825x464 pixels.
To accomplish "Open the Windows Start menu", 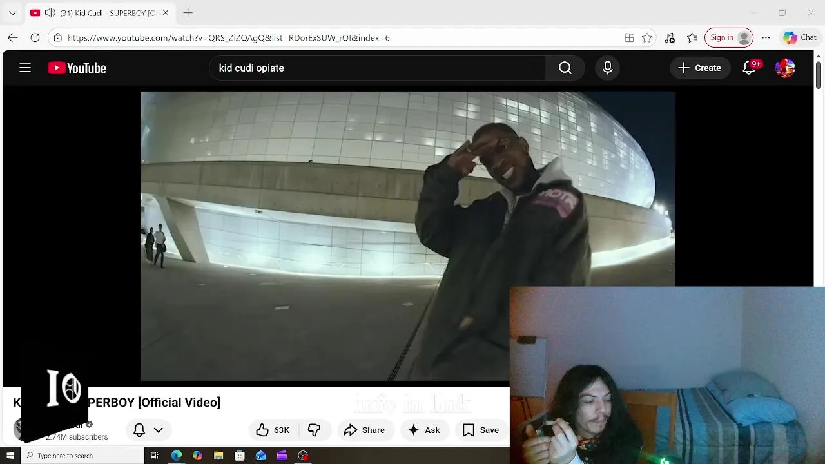I will [x=10, y=456].
